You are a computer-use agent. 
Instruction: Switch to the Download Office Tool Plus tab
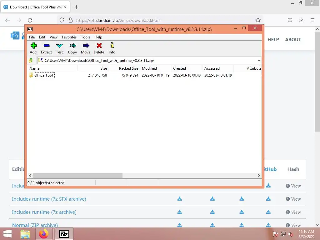pyautogui.click(x=35, y=7)
